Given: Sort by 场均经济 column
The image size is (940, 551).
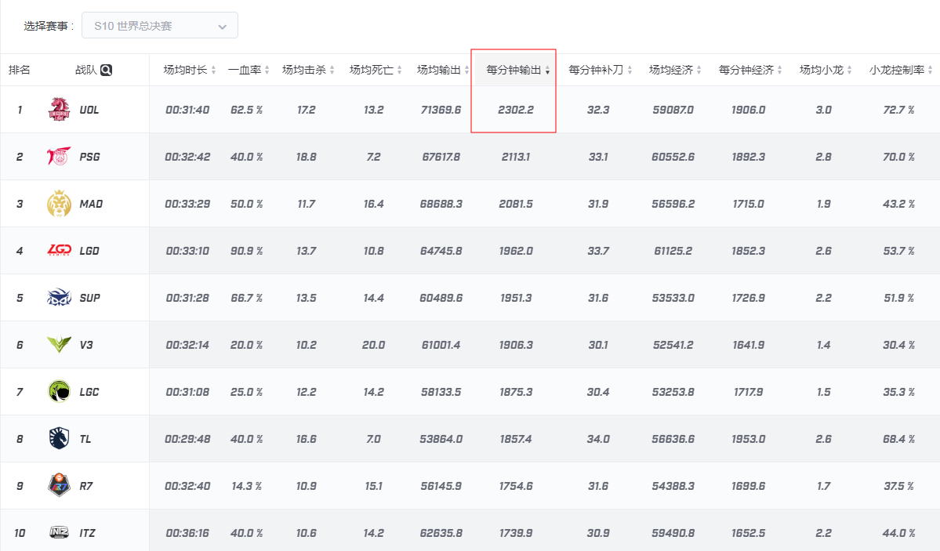Looking at the screenshot, I should click(x=675, y=71).
